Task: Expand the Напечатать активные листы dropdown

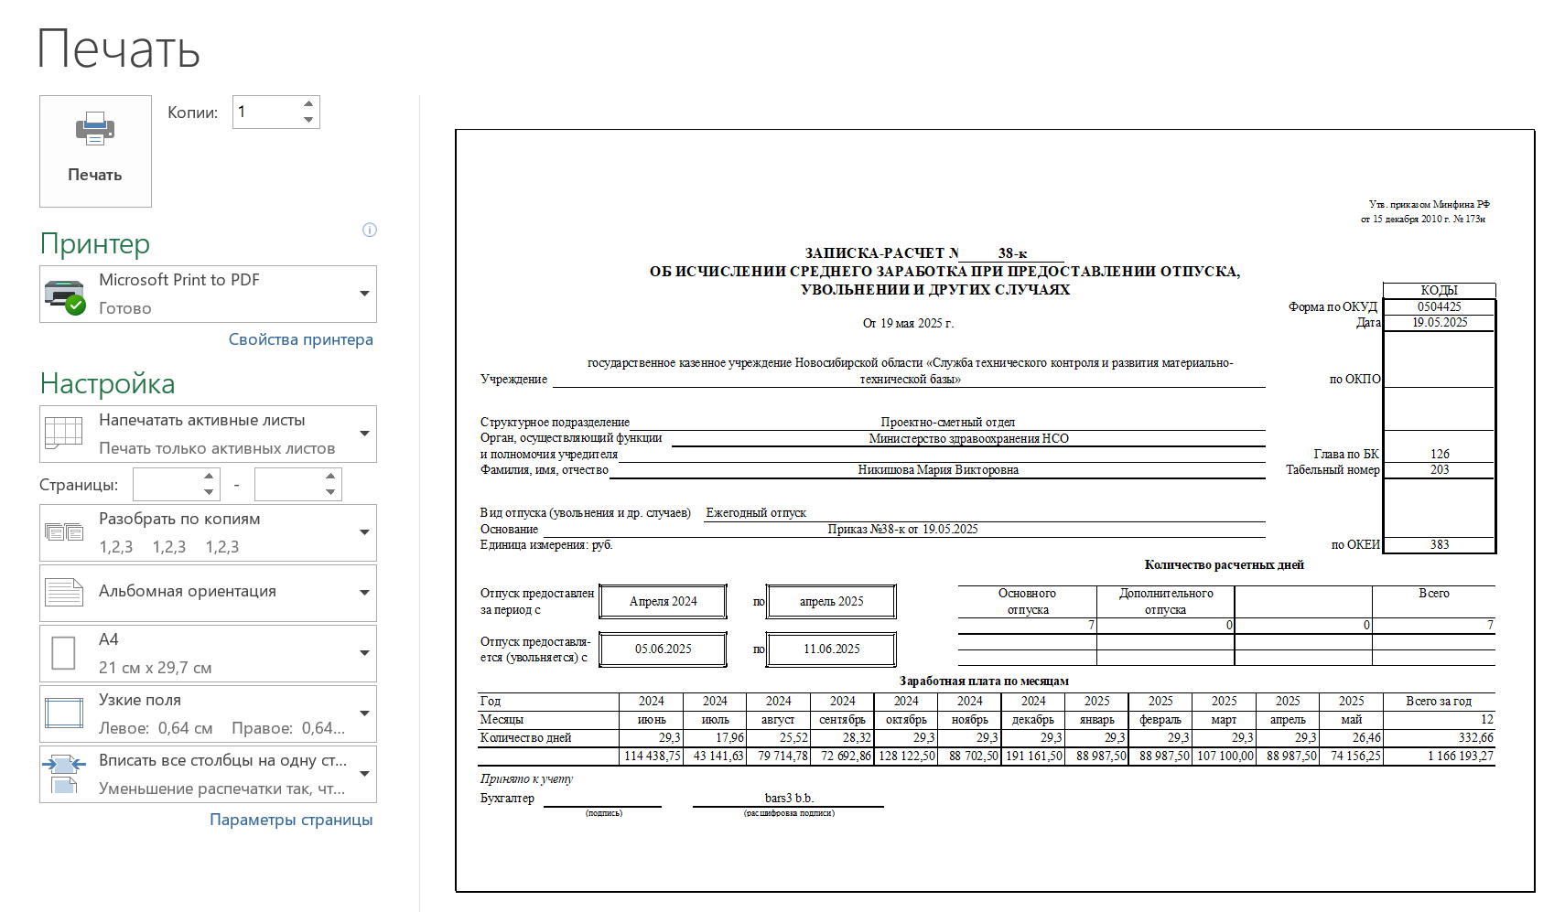Action: coord(208,434)
